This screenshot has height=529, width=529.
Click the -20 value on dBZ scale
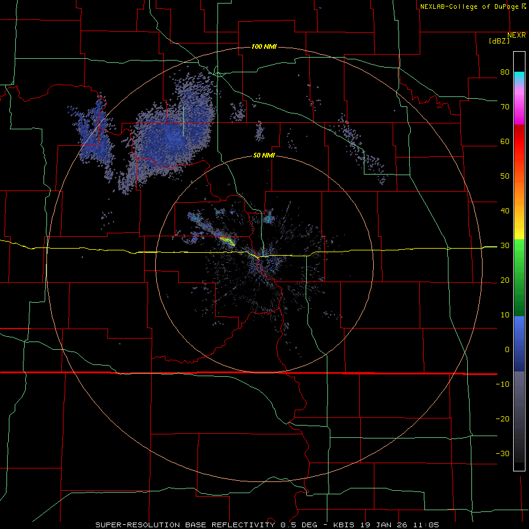[503, 418]
